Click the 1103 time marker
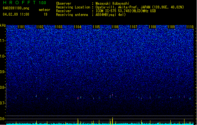Image resolution: width=197 pixels, height=125 pixels. 59,27
